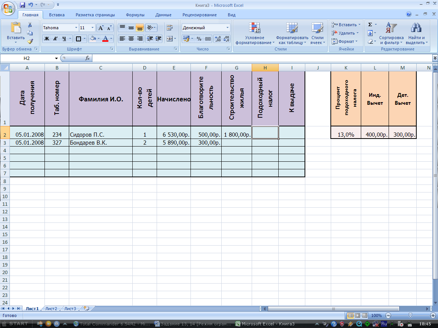This screenshot has height=328, width=438.
Task: Apply percent style format
Action: (x=199, y=39)
